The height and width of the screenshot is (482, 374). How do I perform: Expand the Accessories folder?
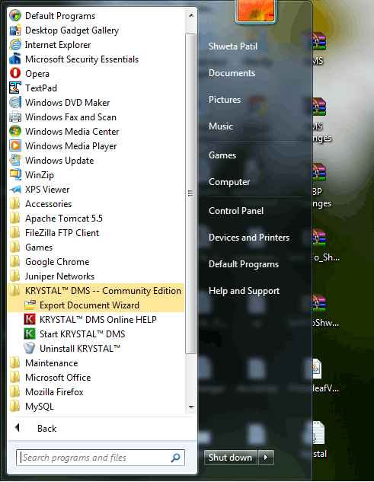(95, 204)
